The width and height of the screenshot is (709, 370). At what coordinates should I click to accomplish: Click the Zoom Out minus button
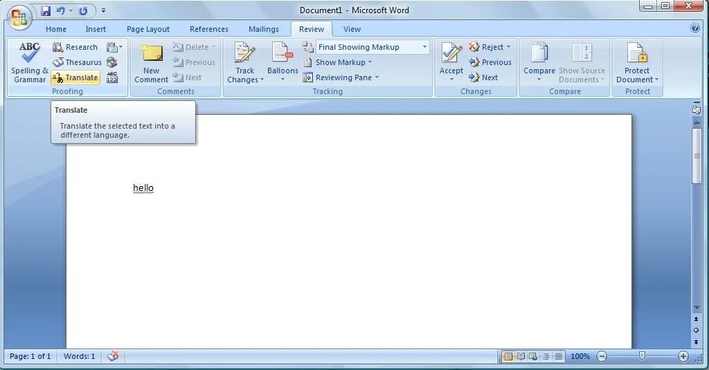[x=602, y=356]
